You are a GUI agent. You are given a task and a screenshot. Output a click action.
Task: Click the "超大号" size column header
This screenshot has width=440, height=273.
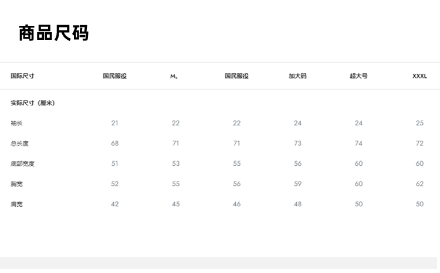358,76
